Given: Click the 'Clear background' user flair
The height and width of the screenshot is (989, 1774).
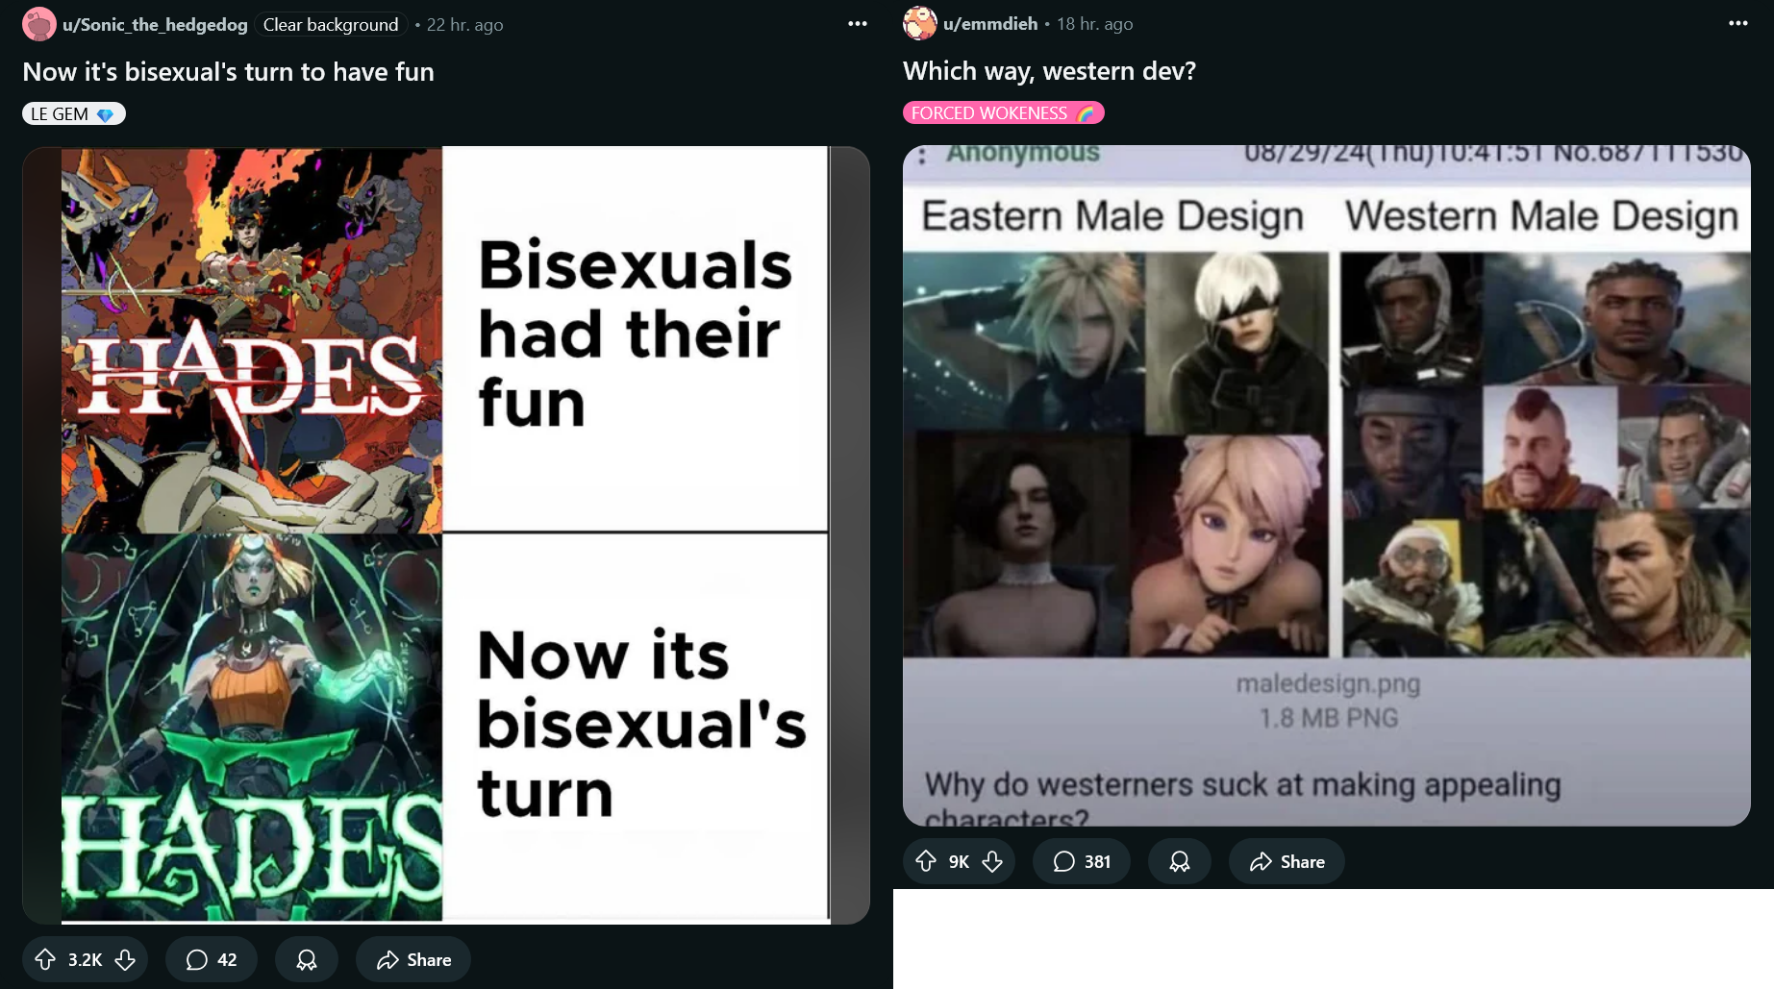Looking at the screenshot, I should coord(331,24).
